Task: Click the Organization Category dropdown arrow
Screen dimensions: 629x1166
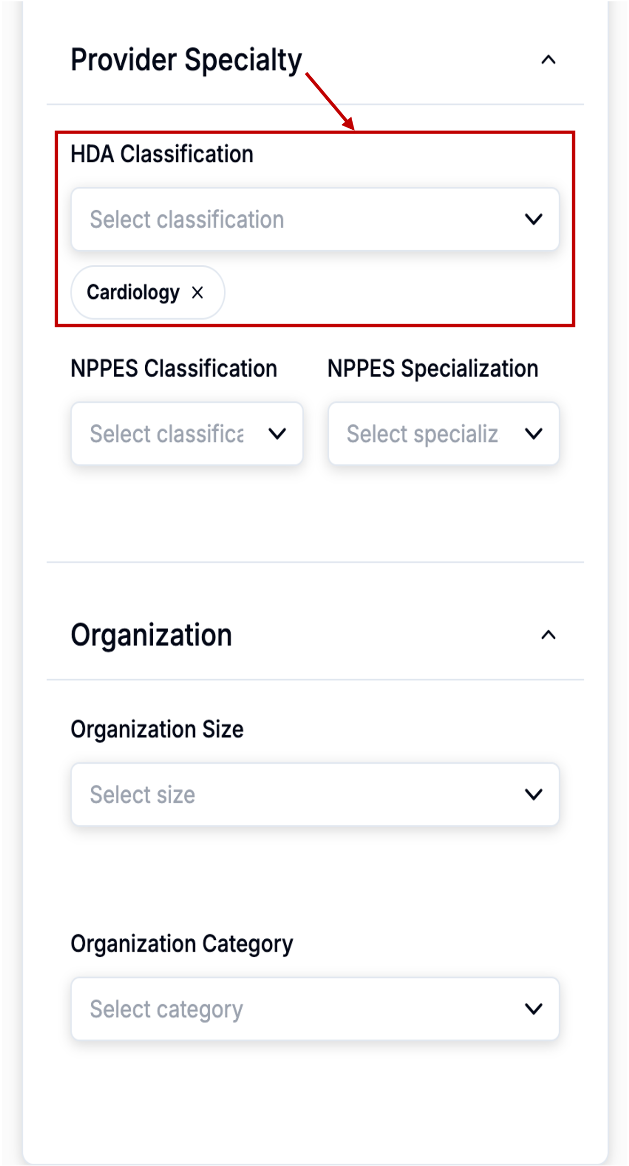Action: [534, 1008]
